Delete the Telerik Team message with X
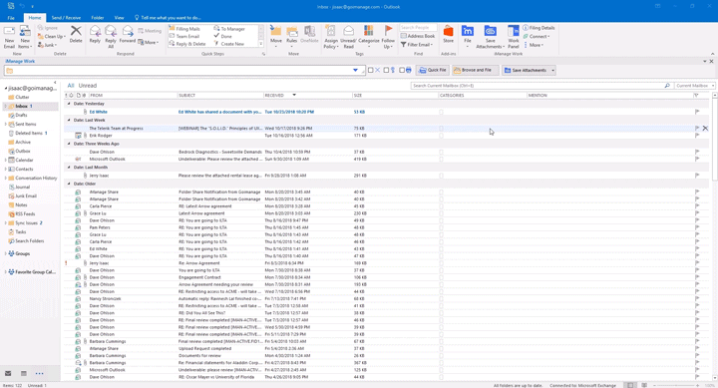The image size is (718, 388). pos(706,129)
